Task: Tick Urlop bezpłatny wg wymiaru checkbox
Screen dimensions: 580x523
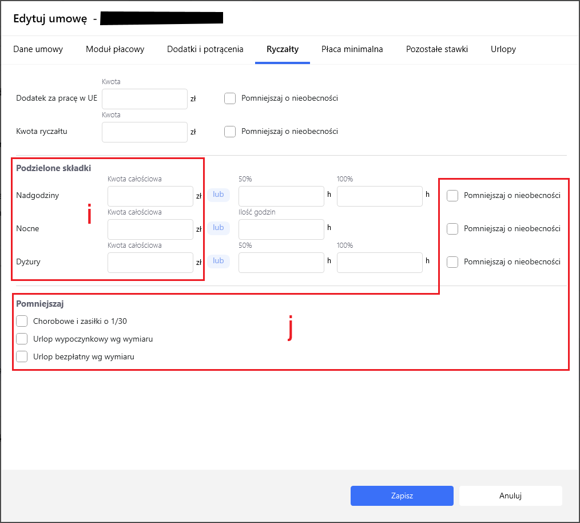Action: click(x=22, y=356)
